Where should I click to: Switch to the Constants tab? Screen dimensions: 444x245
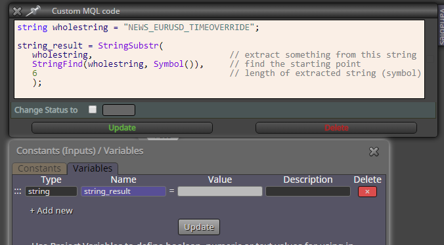[x=39, y=168]
